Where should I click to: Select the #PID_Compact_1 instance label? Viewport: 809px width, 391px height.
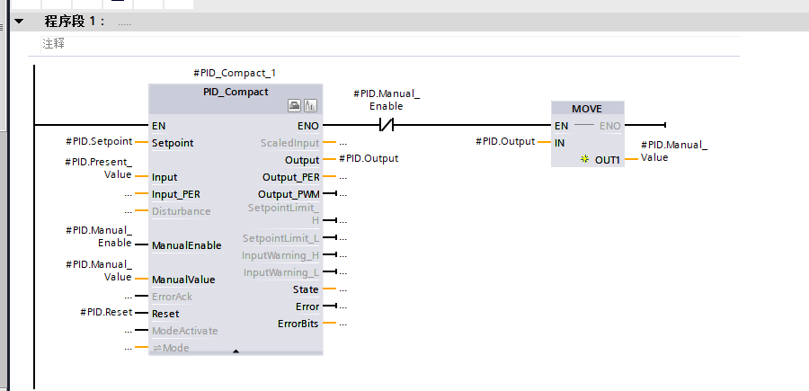235,73
